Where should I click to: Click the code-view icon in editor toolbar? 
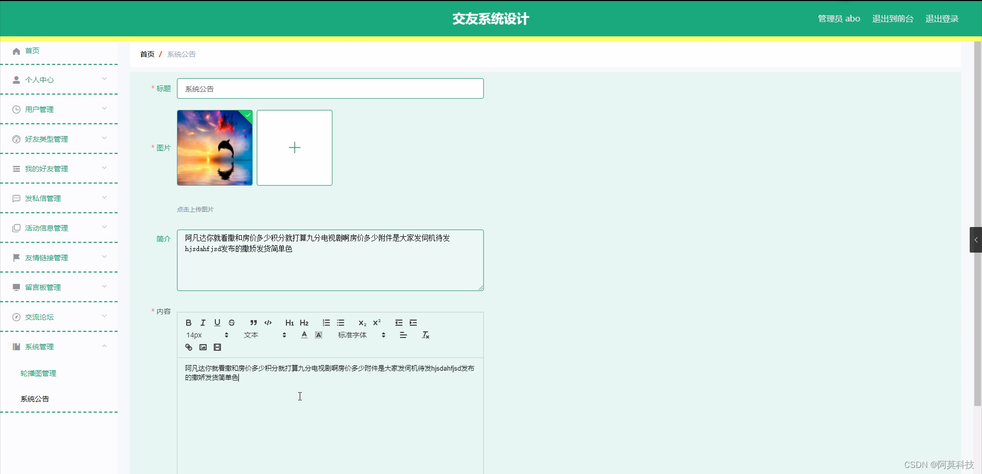pyautogui.click(x=268, y=322)
